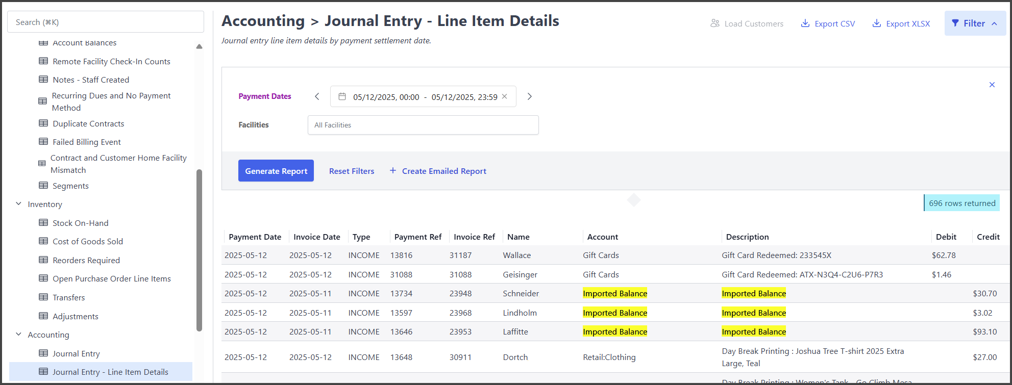Click the calendar icon in Payment Dates

(x=342, y=96)
